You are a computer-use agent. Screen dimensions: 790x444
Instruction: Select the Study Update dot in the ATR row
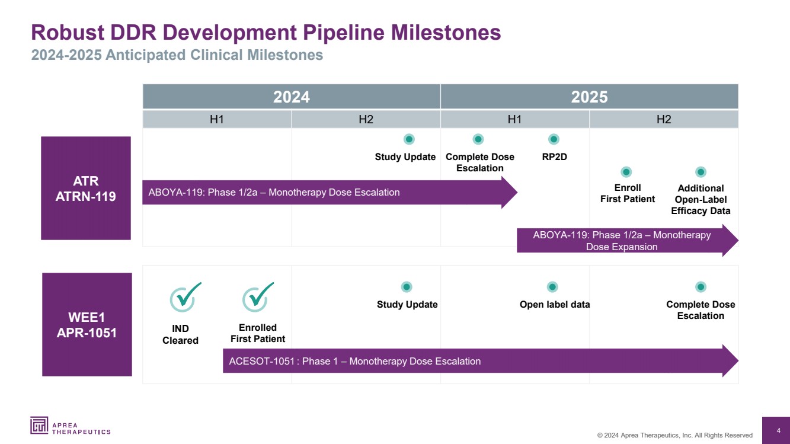pos(408,139)
